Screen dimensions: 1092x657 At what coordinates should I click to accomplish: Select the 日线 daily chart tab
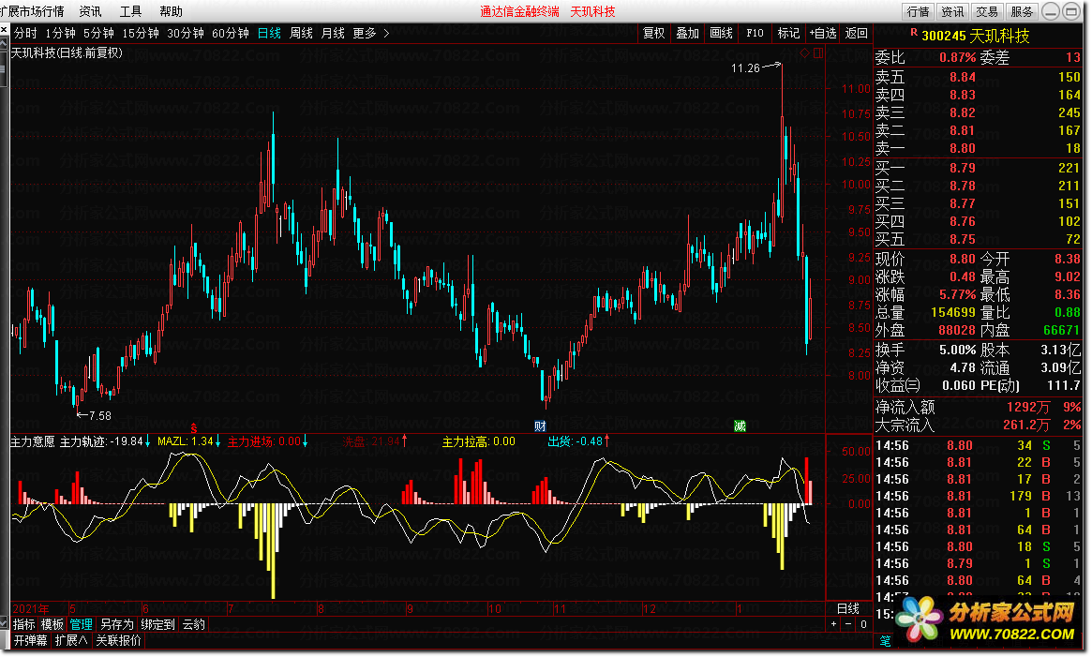[269, 33]
